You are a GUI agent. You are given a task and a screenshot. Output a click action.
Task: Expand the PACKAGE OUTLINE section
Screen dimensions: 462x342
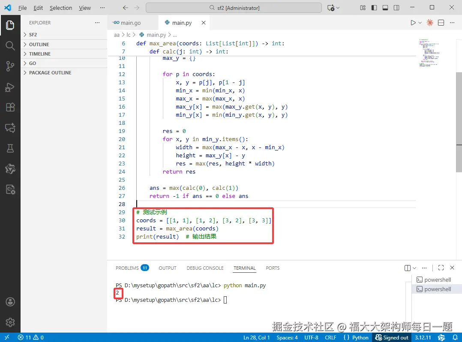pyautogui.click(x=64, y=73)
